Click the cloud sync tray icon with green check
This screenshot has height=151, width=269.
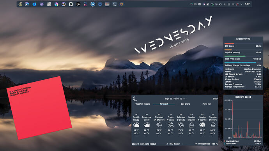pos(212,4)
